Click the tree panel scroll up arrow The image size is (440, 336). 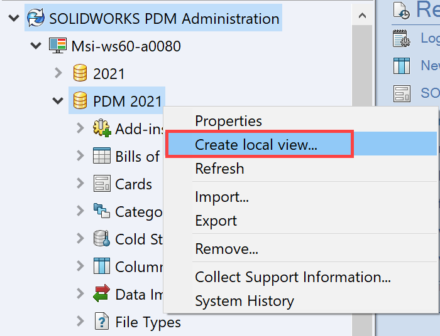pyautogui.click(x=362, y=15)
